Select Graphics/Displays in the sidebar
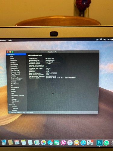The width and height of the screenshot is (113, 151). point(17,78)
